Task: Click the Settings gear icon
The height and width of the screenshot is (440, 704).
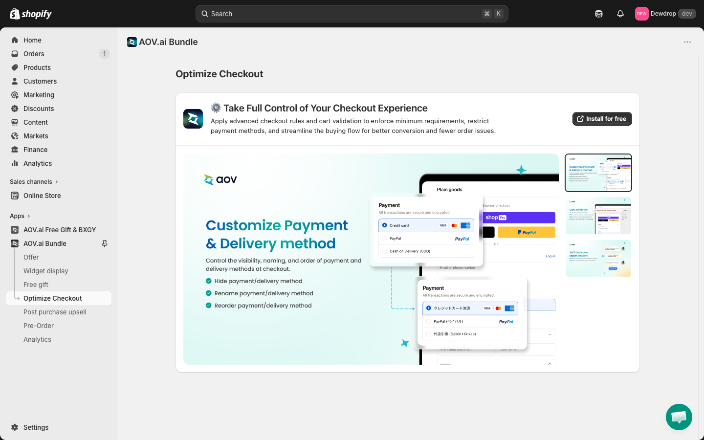Action: coord(15,427)
